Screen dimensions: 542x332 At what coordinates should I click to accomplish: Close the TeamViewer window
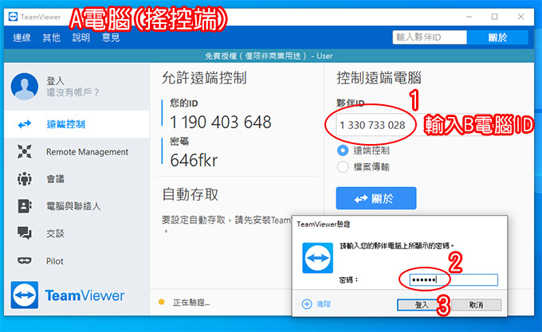(x=521, y=17)
